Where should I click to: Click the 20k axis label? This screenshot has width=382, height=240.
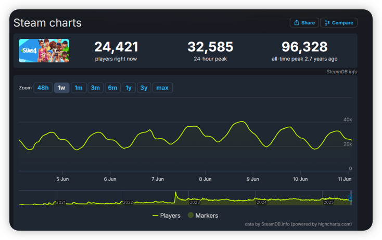(x=348, y=144)
